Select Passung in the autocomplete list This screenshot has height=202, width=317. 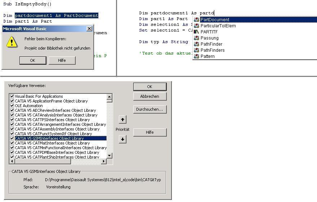click(x=255, y=38)
